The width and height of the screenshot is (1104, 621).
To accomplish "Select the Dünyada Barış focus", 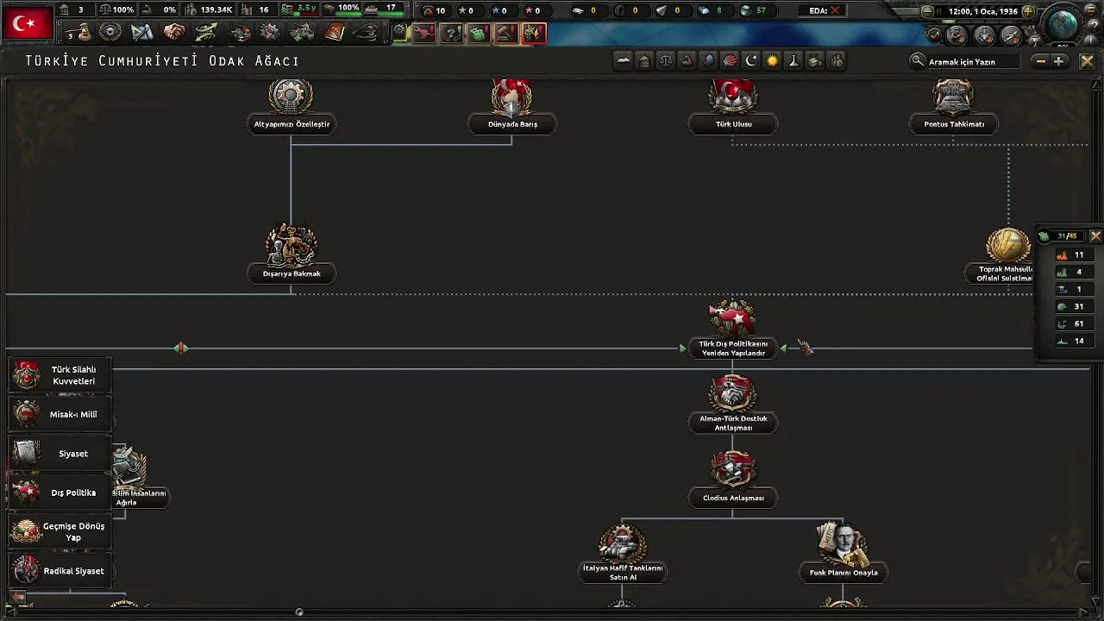I will coord(512,106).
